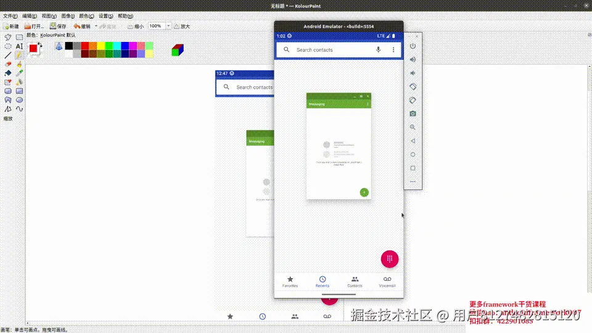Image resolution: width=592 pixels, height=333 pixels.
Task: Click the 100% zoom level field
Action: point(157,26)
